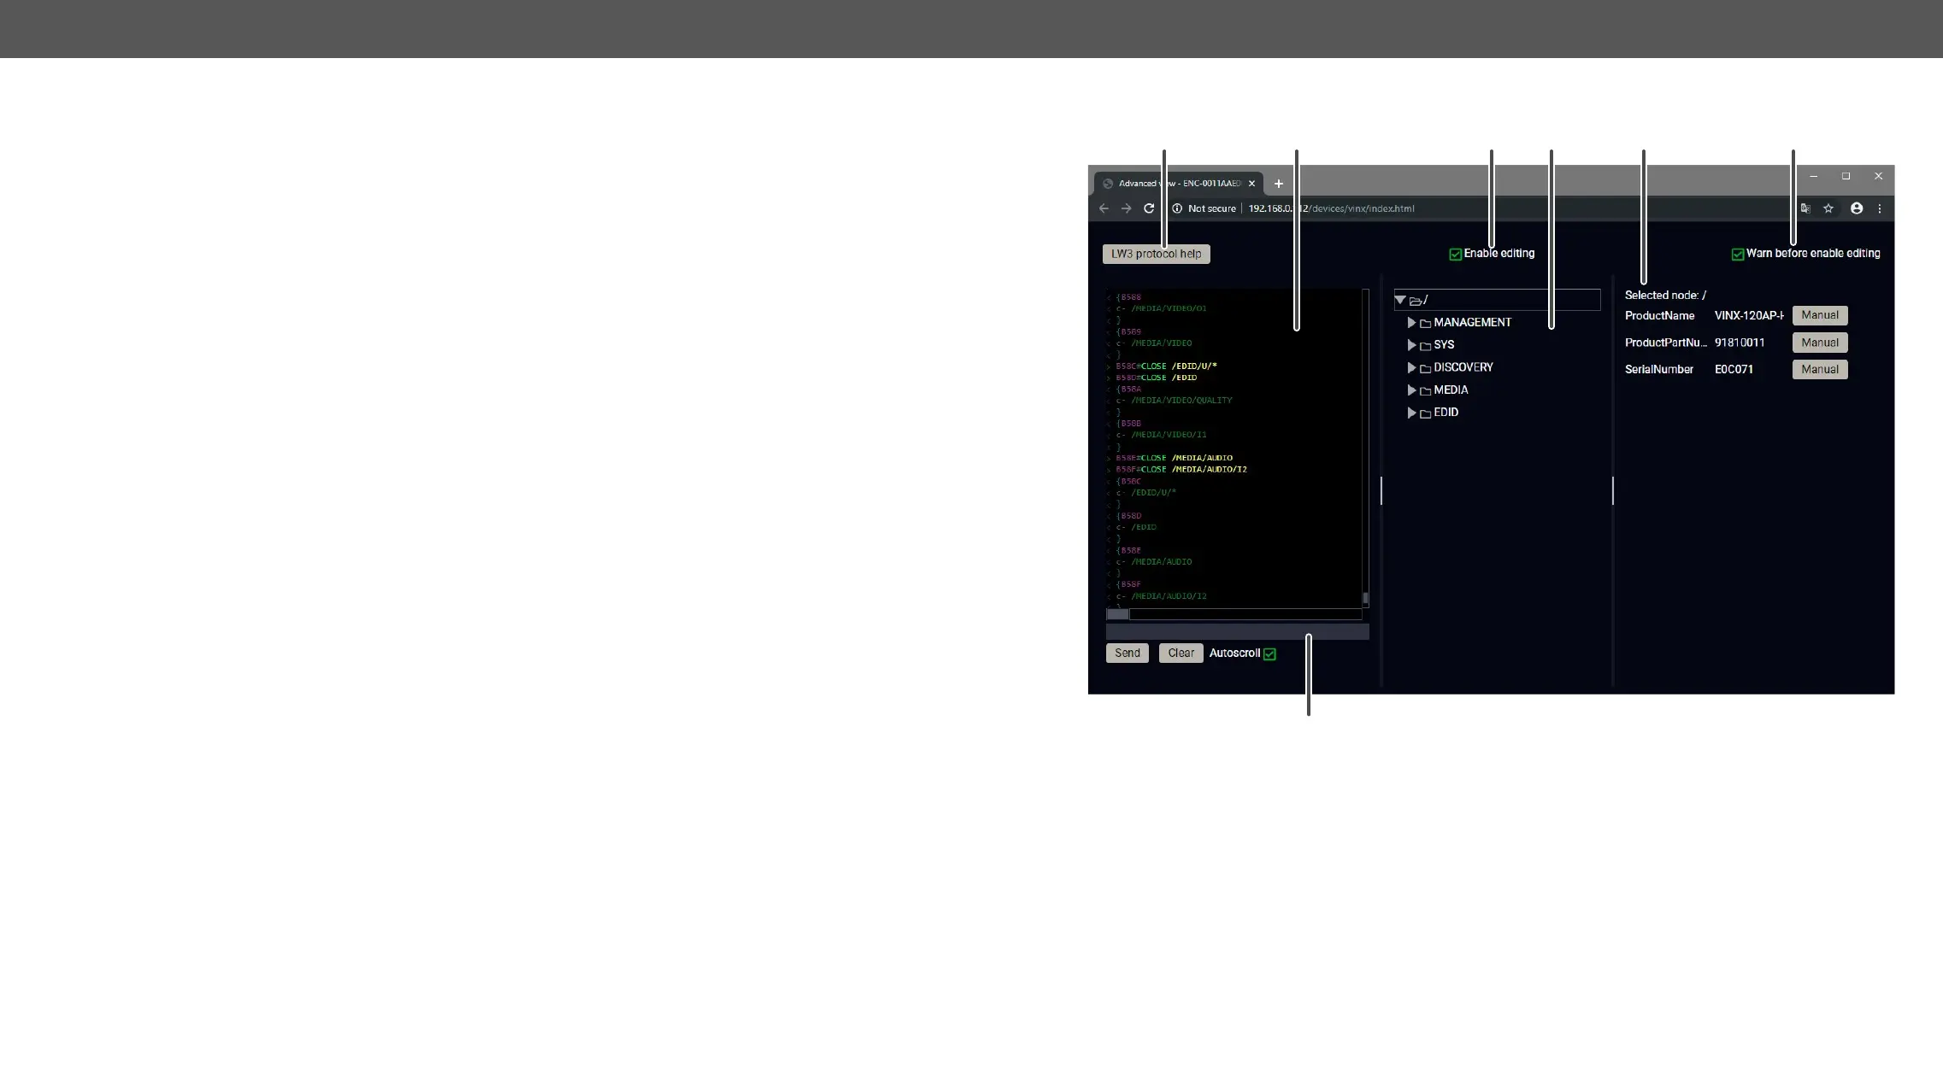
Task: Bookmark page with the star icon
Action: point(1828,208)
